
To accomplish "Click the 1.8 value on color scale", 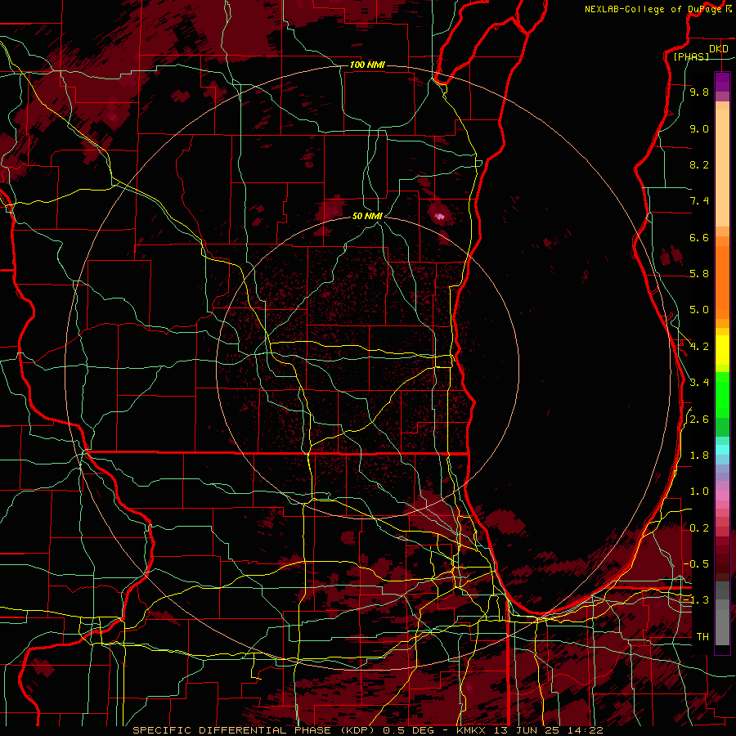I will click(x=699, y=456).
